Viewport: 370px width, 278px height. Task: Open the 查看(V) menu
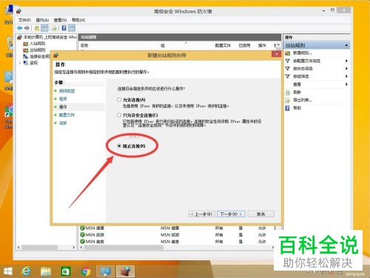60,20
